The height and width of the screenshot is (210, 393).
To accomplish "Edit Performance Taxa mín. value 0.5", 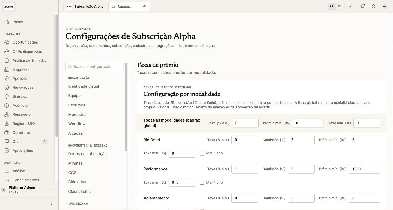I will point(182,182).
